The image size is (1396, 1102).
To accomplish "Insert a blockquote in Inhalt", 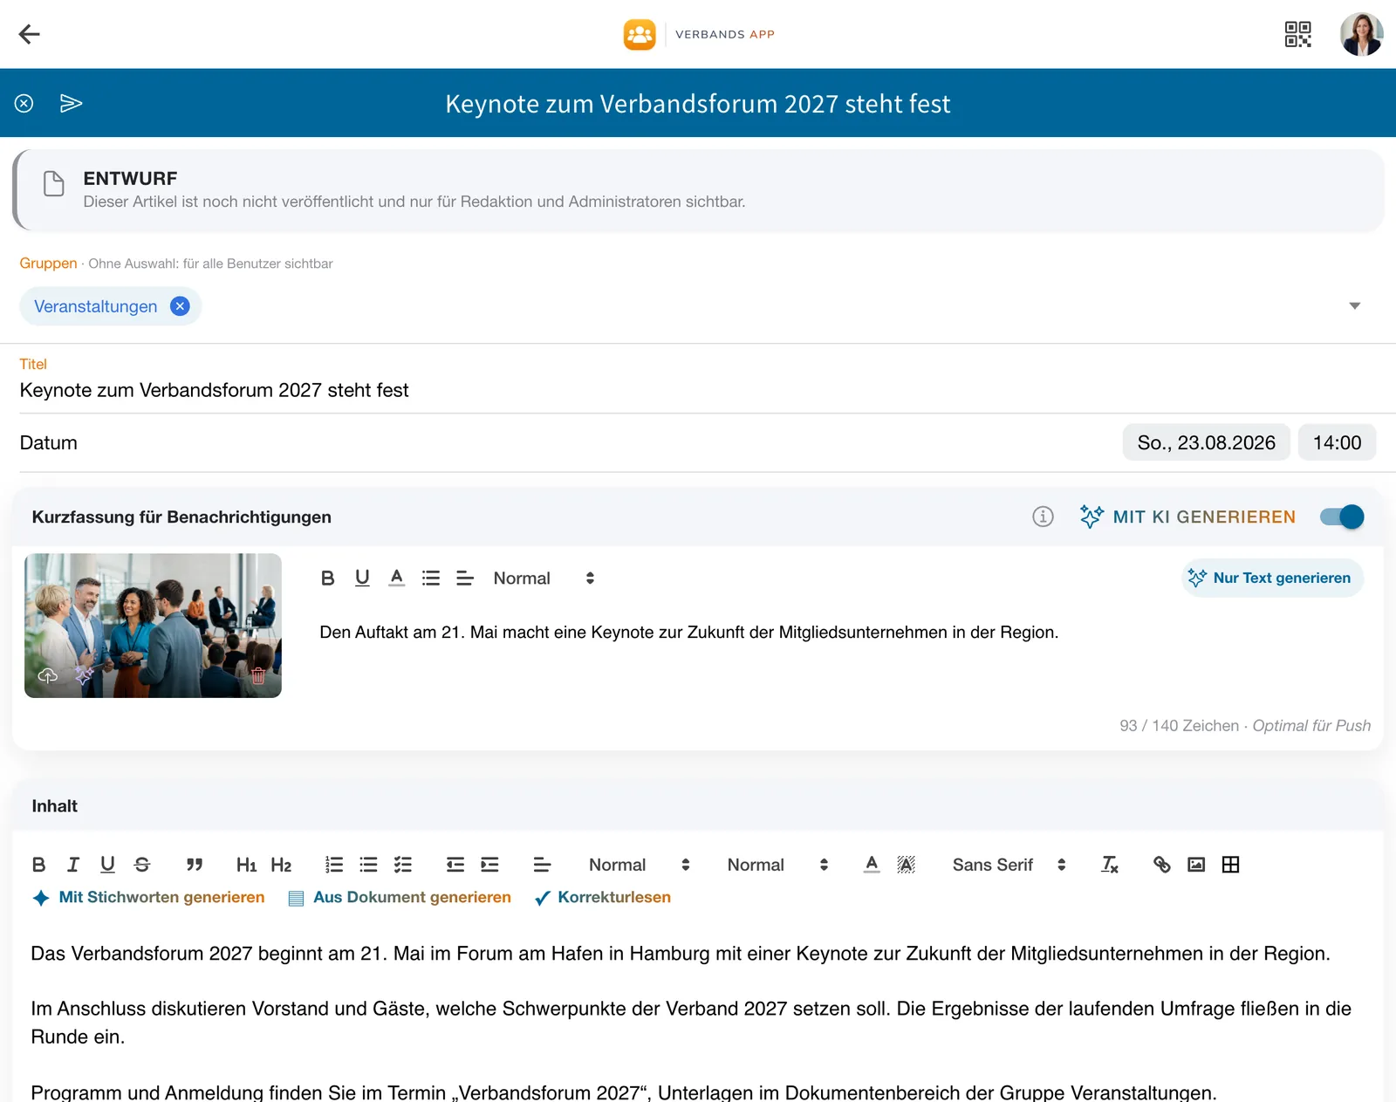I will (x=195, y=865).
